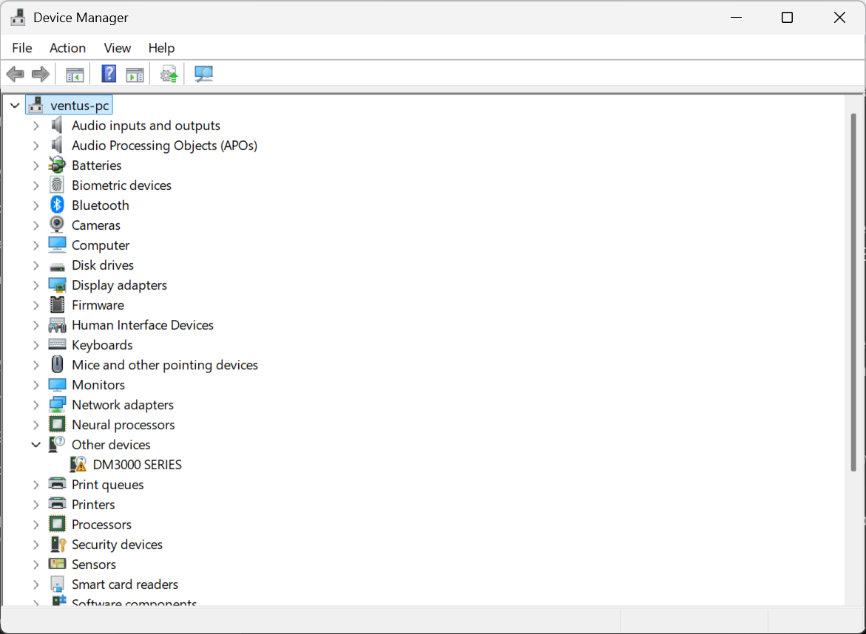
Task: Click the Display adapters icon
Action: click(57, 284)
